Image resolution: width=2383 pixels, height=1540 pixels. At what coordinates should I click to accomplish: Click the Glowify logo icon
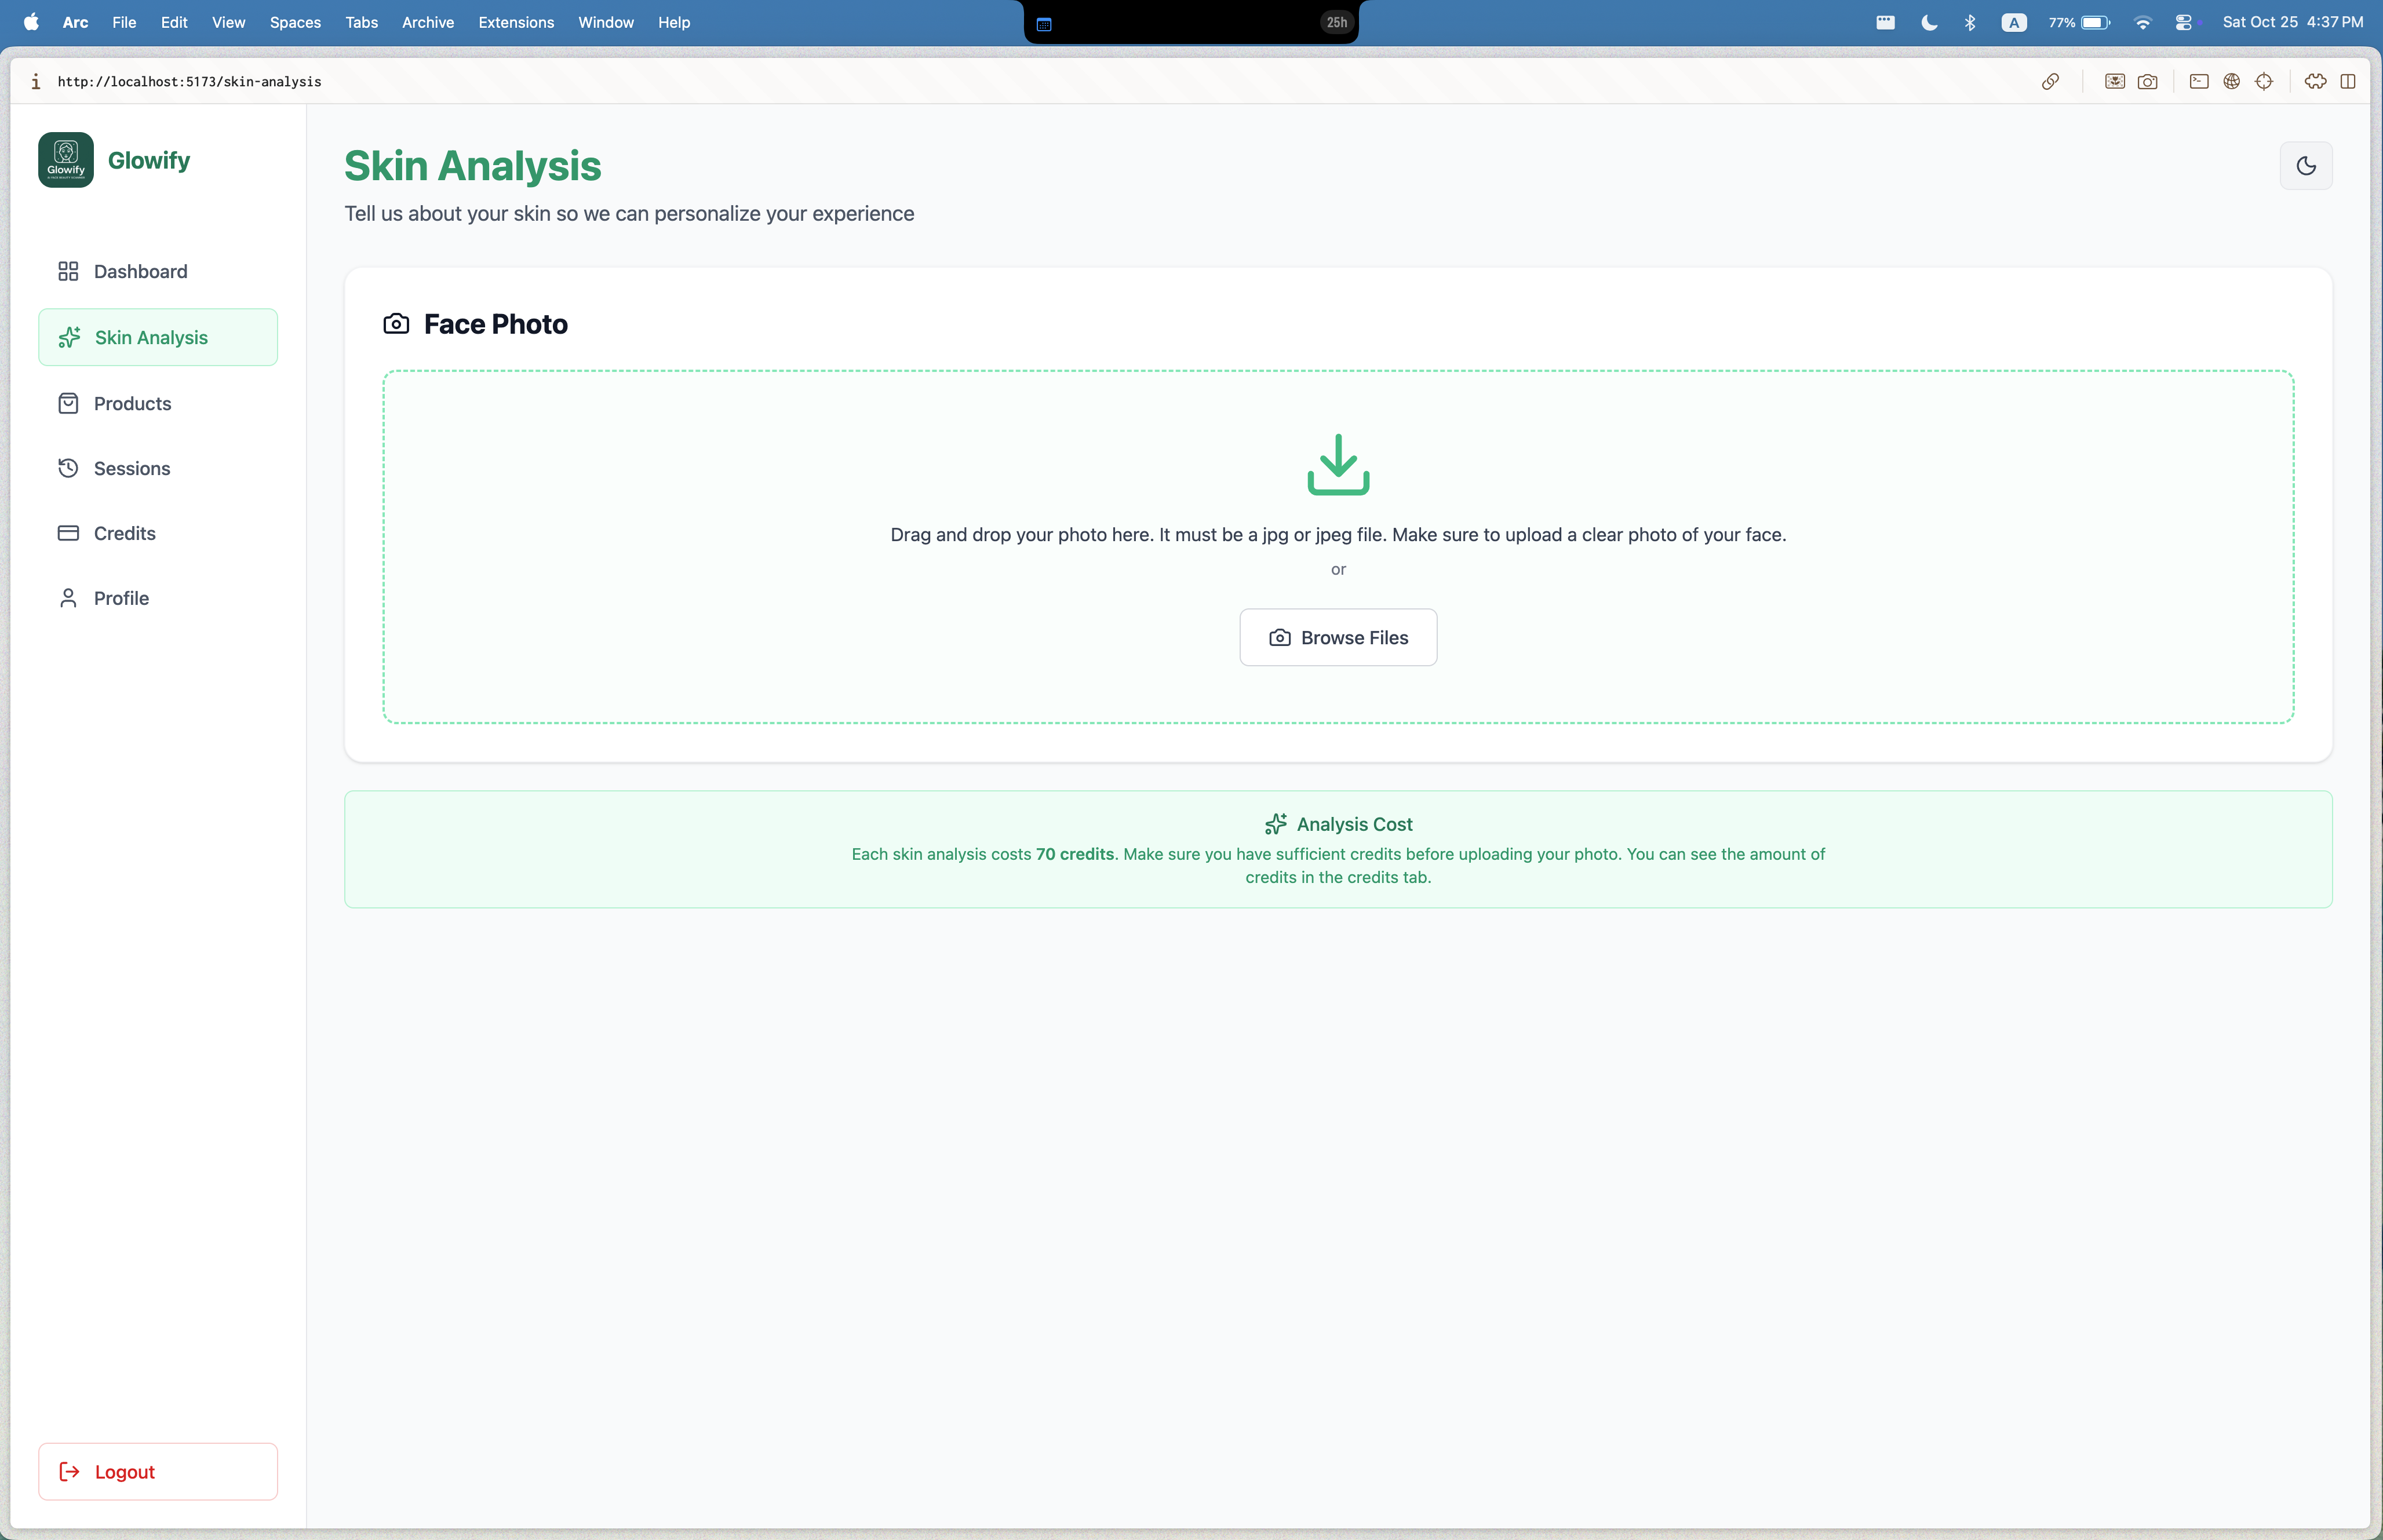click(66, 160)
